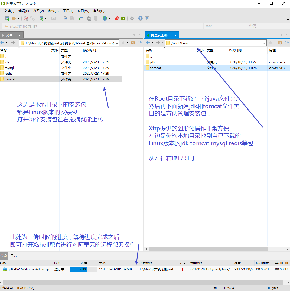The height and width of the screenshot is (291, 290).
Task: Expand the globe icon dropdown arrow
Action: coord(109,19)
